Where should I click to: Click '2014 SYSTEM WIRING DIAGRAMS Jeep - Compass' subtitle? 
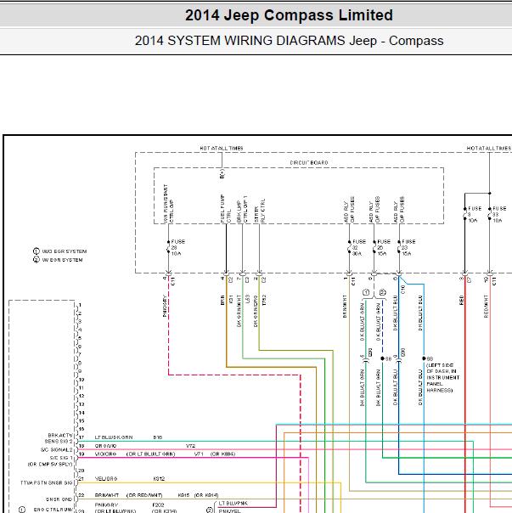click(289, 41)
